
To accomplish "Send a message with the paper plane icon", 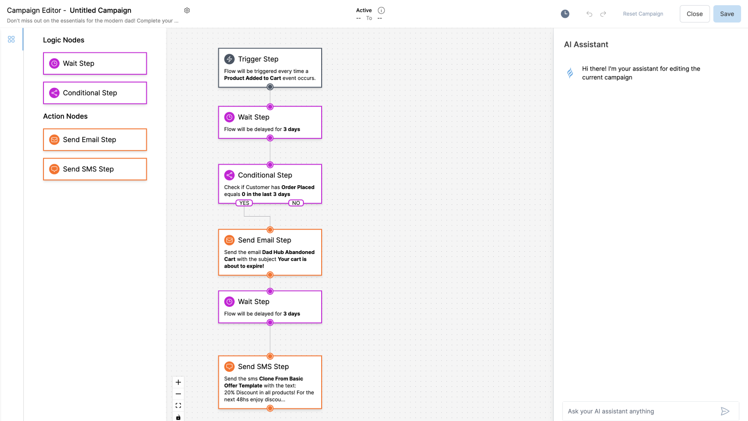I will click(725, 411).
